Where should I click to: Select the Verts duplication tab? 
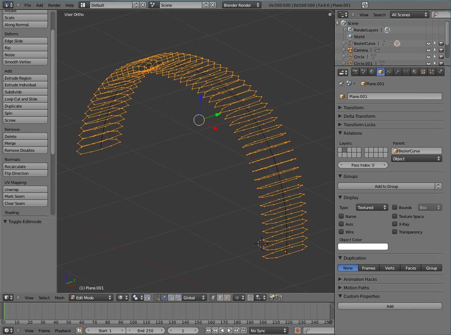(x=390, y=268)
